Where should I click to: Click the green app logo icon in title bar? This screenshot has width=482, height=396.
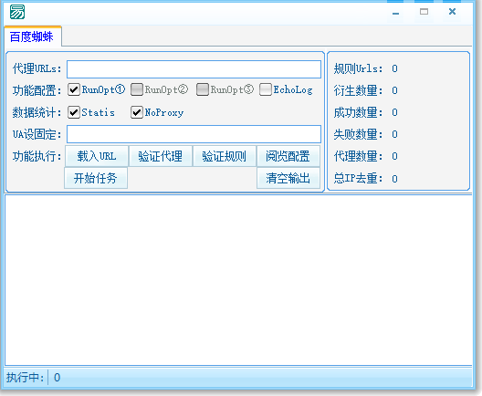[17, 12]
